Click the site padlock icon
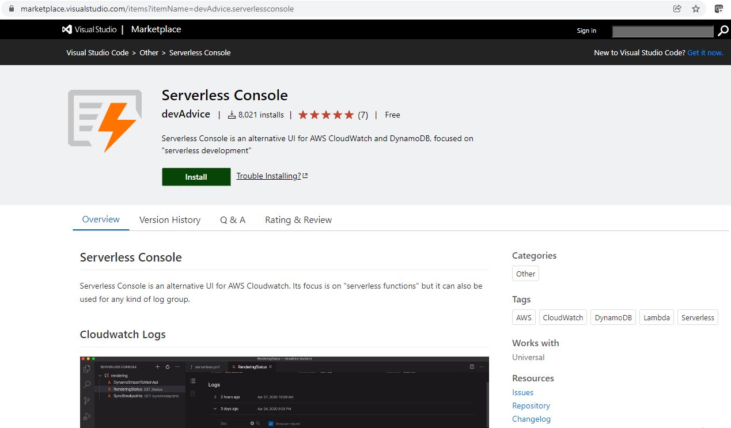 pyautogui.click(x=10, y=9)
